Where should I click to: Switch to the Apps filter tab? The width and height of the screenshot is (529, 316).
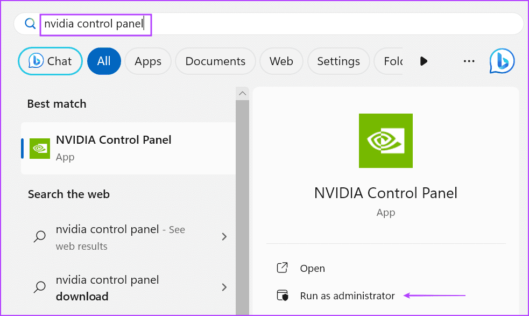coord(148,61)
